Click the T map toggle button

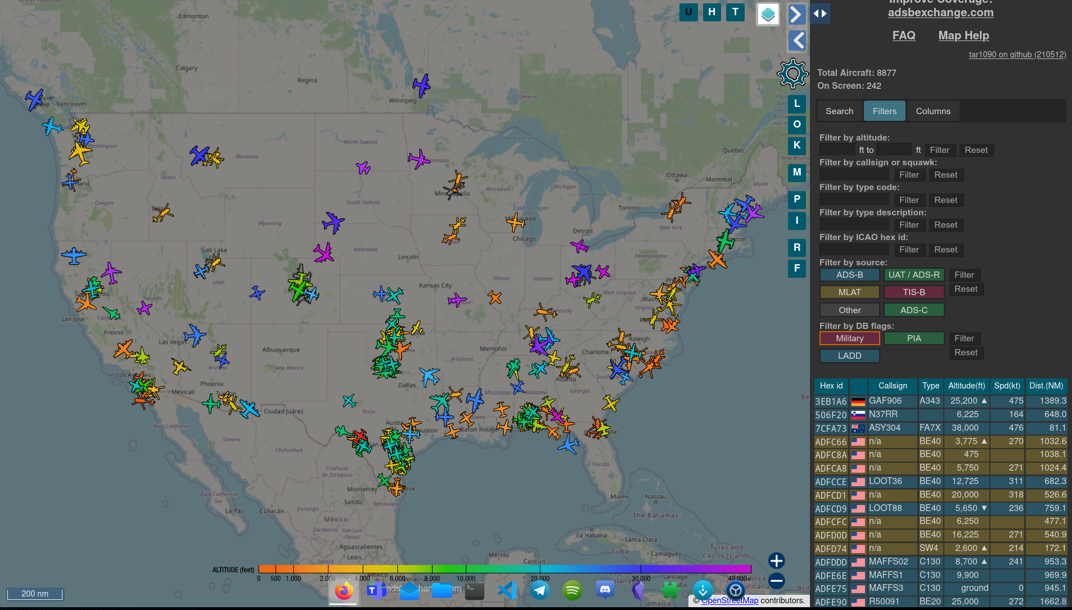click(735, 12)
